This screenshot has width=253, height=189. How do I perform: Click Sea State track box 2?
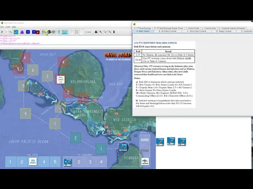(x=22, y=162)
